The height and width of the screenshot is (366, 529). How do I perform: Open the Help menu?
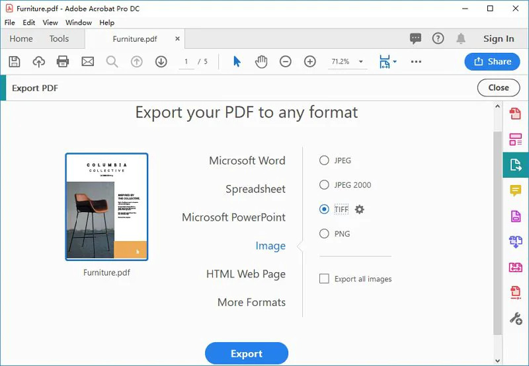[x=106, y=22]
